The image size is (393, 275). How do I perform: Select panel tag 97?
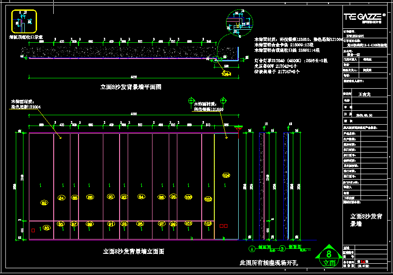162,224
